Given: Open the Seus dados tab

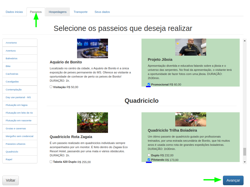Looking at the screenshot, I should tap(102, 12).
